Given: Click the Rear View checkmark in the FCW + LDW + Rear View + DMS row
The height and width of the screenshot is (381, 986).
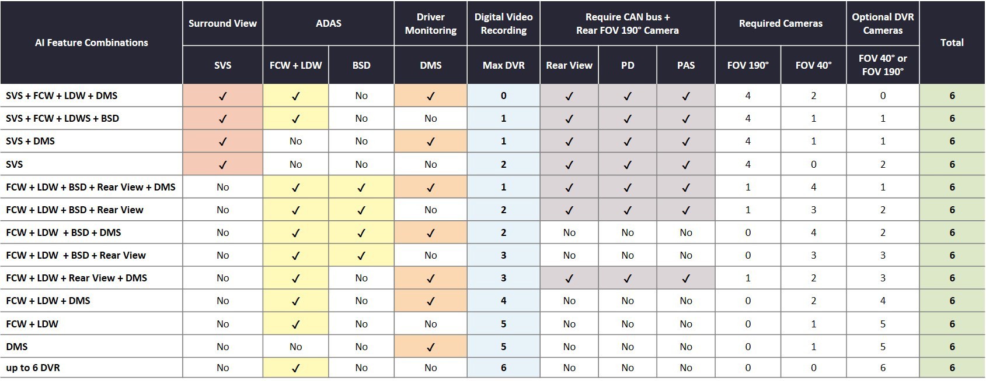Looking at the screenshot, I should (569, 278).
